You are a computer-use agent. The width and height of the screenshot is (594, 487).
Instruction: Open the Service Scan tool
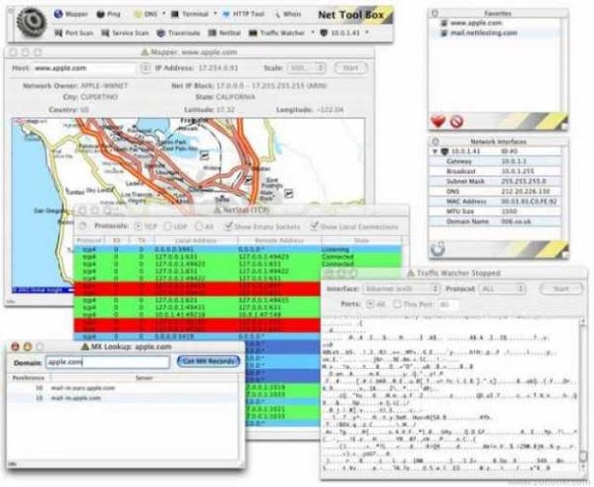pyautogui.click(x=125, y=33)
